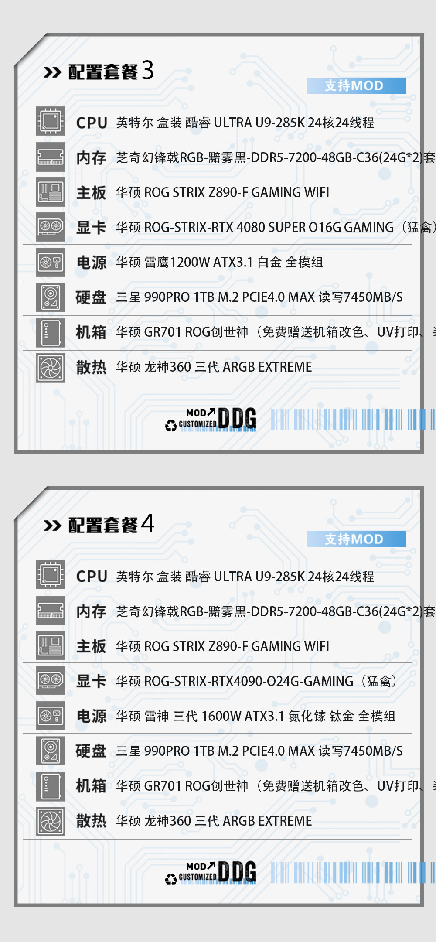Viewport: 436px width, 942px height.
Task: Click the CPU chip icon in package 3
Action: click(x=51, y=121)
